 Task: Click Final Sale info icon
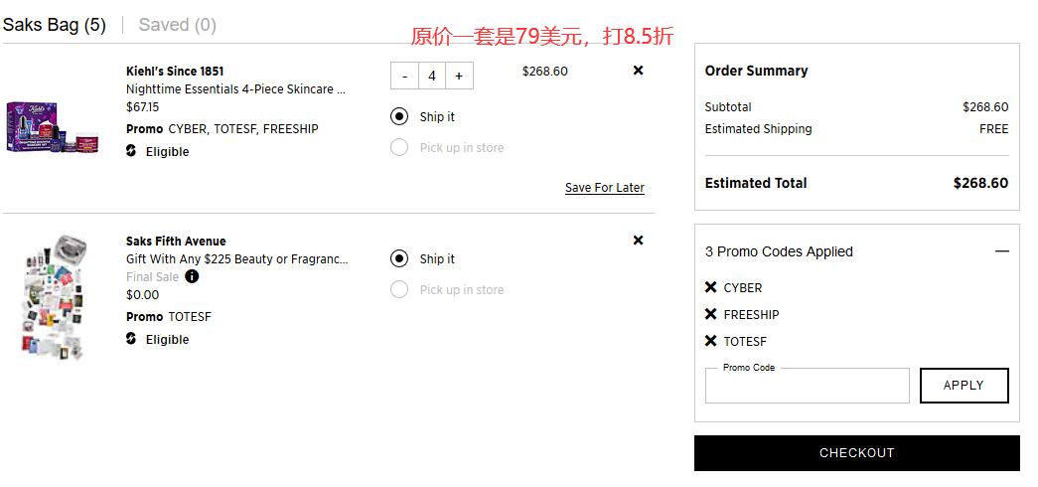pyautogui.click(x=192, y=277)
